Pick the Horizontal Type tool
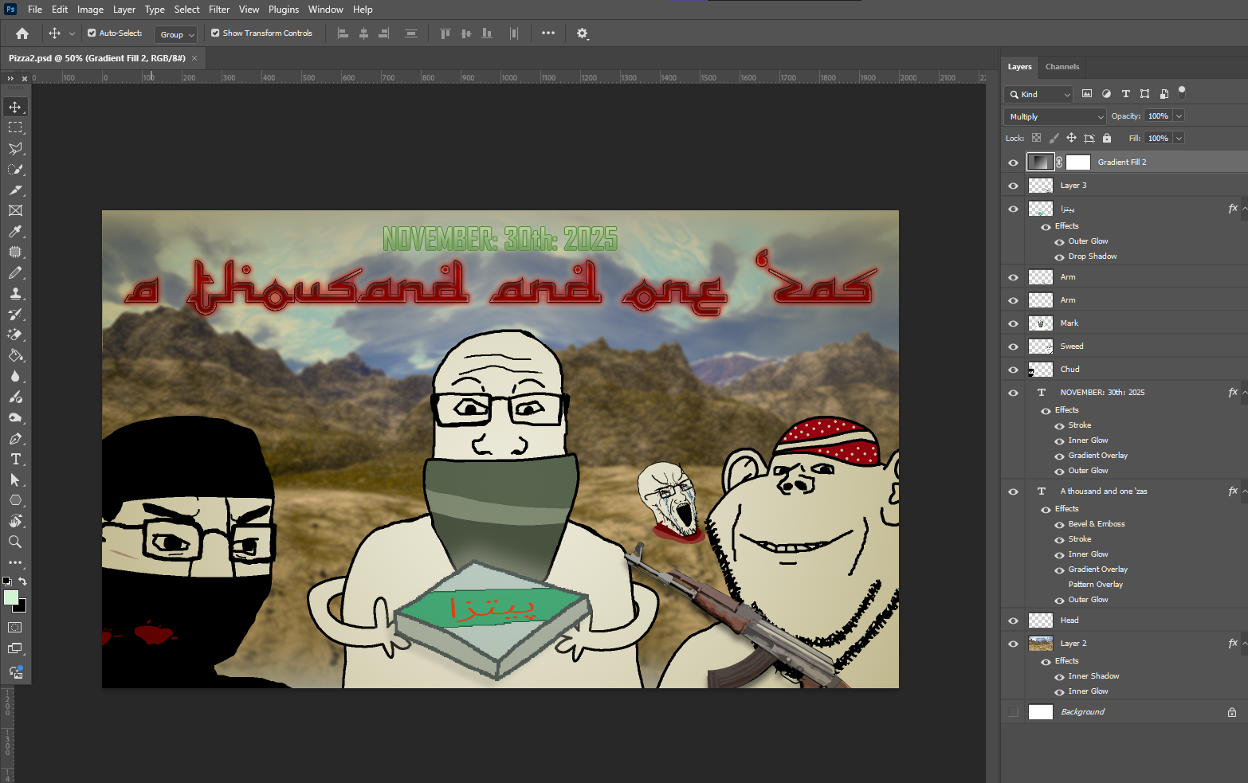The height and width of the screenshot is (783, 1248). (x=15, y=460)
